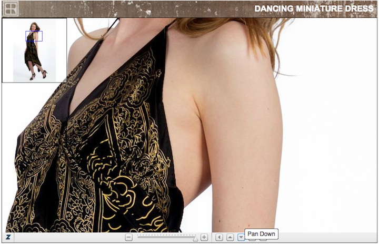Click the model's face in navigator thumbnail
The image size is (379, 244).
click(x=35, y=27)
